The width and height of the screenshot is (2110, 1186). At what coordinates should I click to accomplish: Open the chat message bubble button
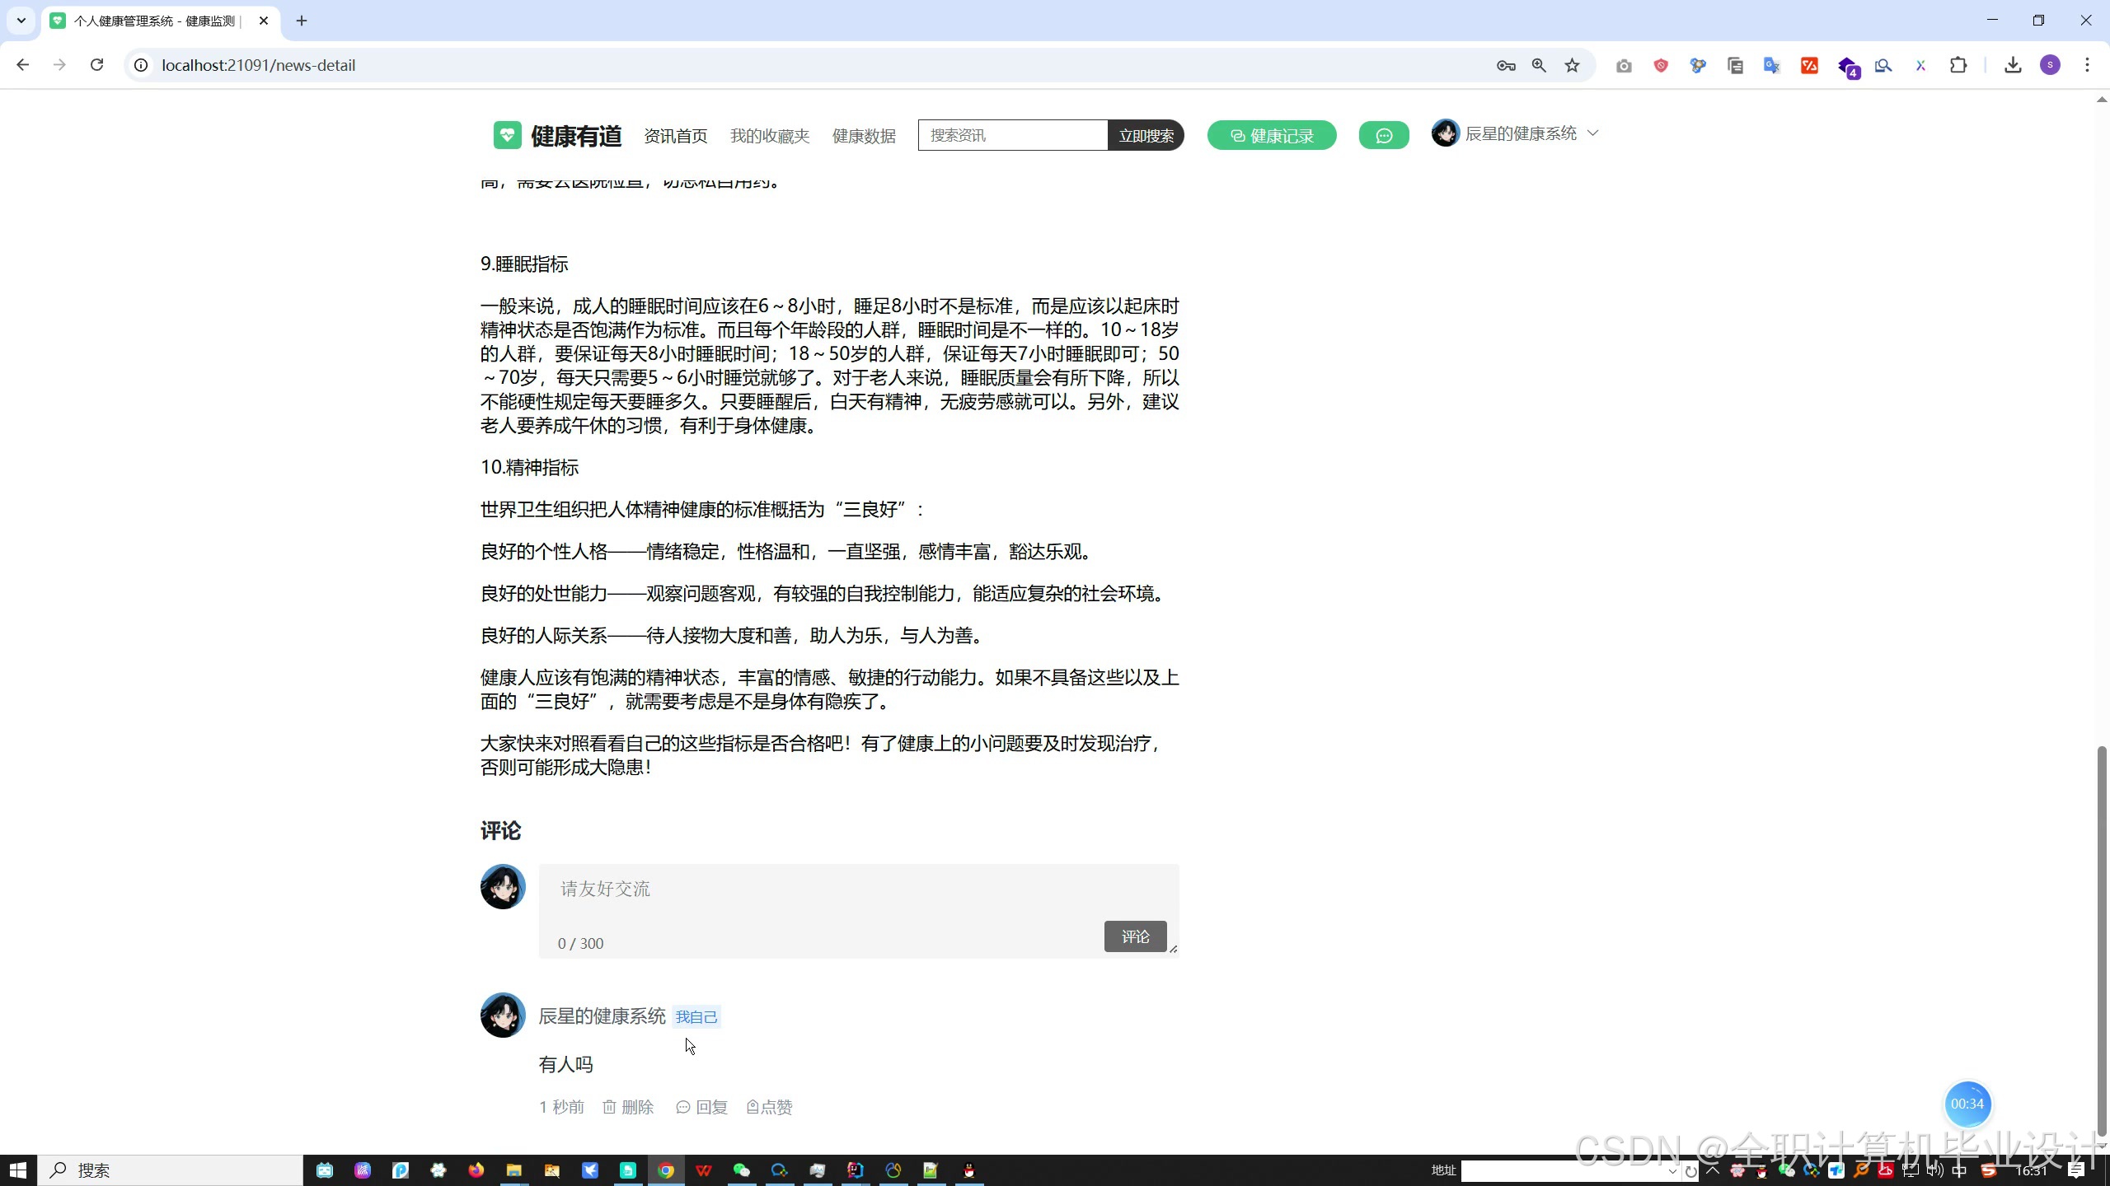[x=1384, y=136]
